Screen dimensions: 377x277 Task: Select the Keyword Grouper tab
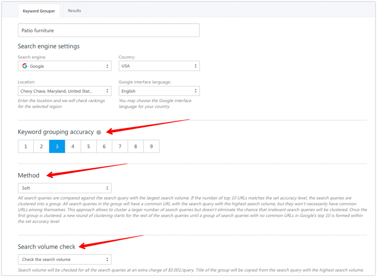pos(39,11)
